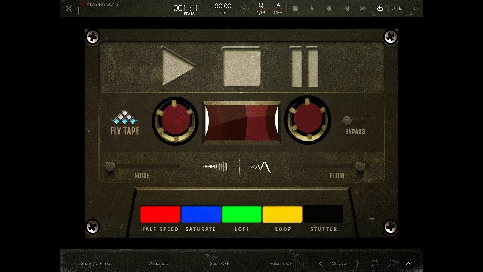Screen dimensions: 483x272
Task: Click the Octave label
Action: (x=339, y=263)
